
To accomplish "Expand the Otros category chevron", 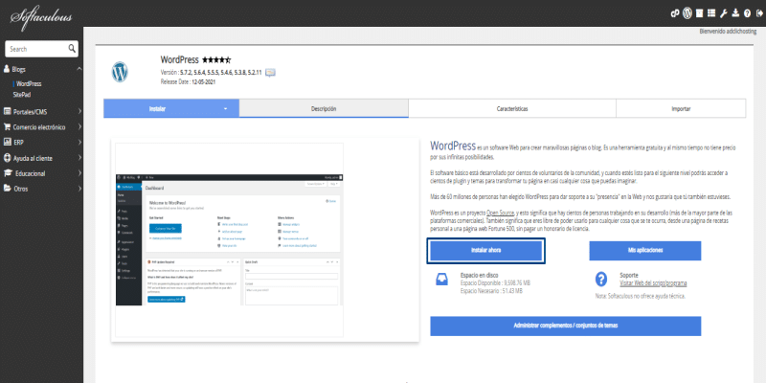I will point(79,189).
